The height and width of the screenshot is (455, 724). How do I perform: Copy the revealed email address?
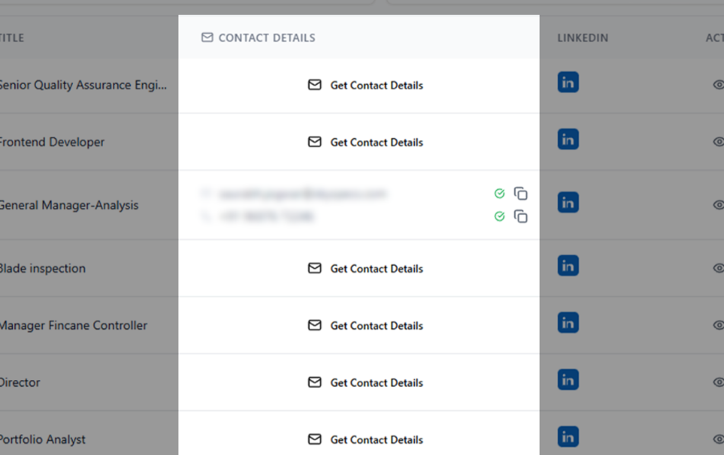tap(521, 194)
